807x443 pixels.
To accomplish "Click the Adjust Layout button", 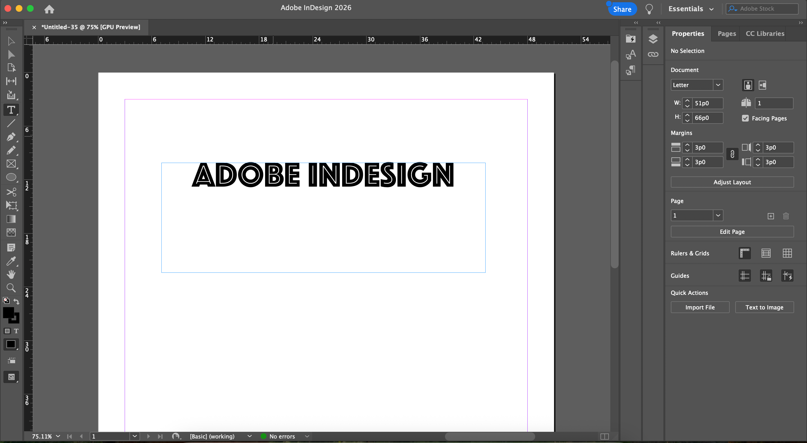I will point(732,182).
